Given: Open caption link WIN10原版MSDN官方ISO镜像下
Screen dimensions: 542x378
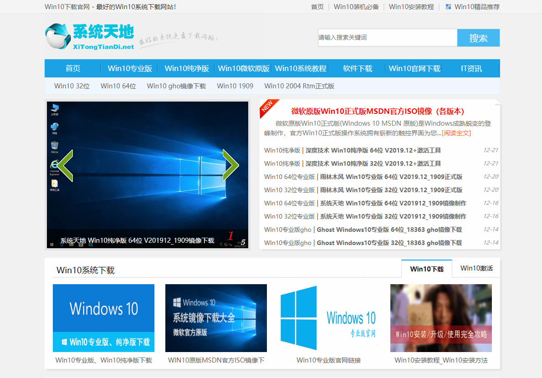Looking at the screenshot, I should pyautogui.click(x=216, y=360).
